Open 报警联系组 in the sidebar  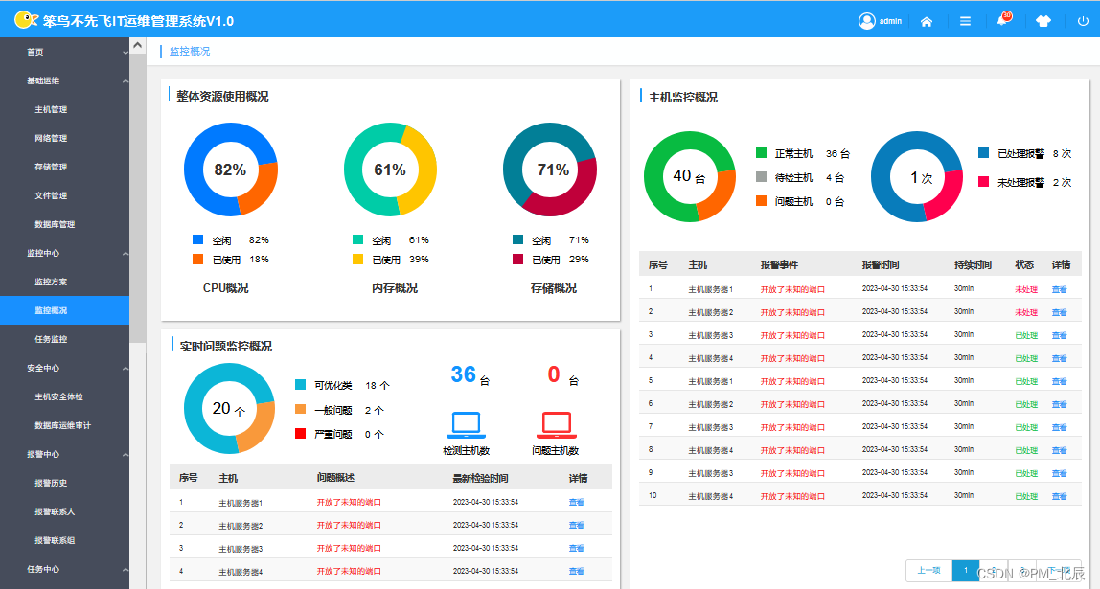[55, 540]
